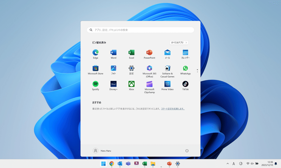Open the notification bell
Viewport: 281px width, 168px height.
276,163
